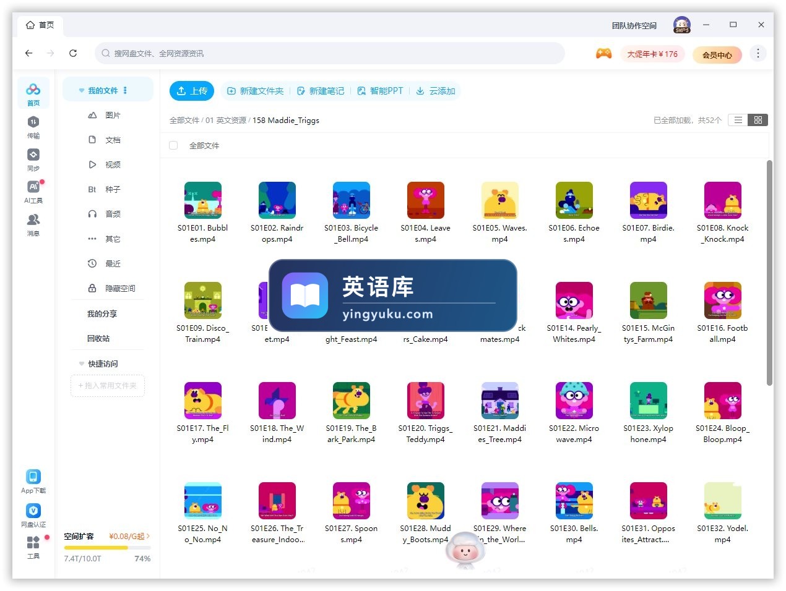Click 新建笔记 button

(321, 91)
